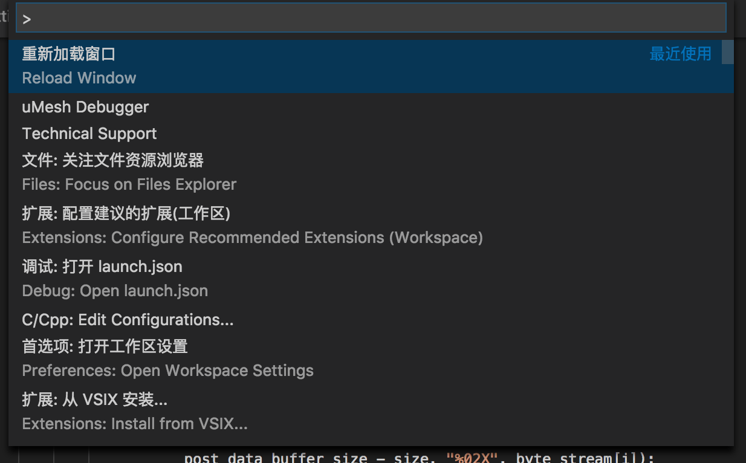The height and width of the screenshot is (463, 746).
Task: Open Preferences: Open Workspace Settings
Action: 371,358
